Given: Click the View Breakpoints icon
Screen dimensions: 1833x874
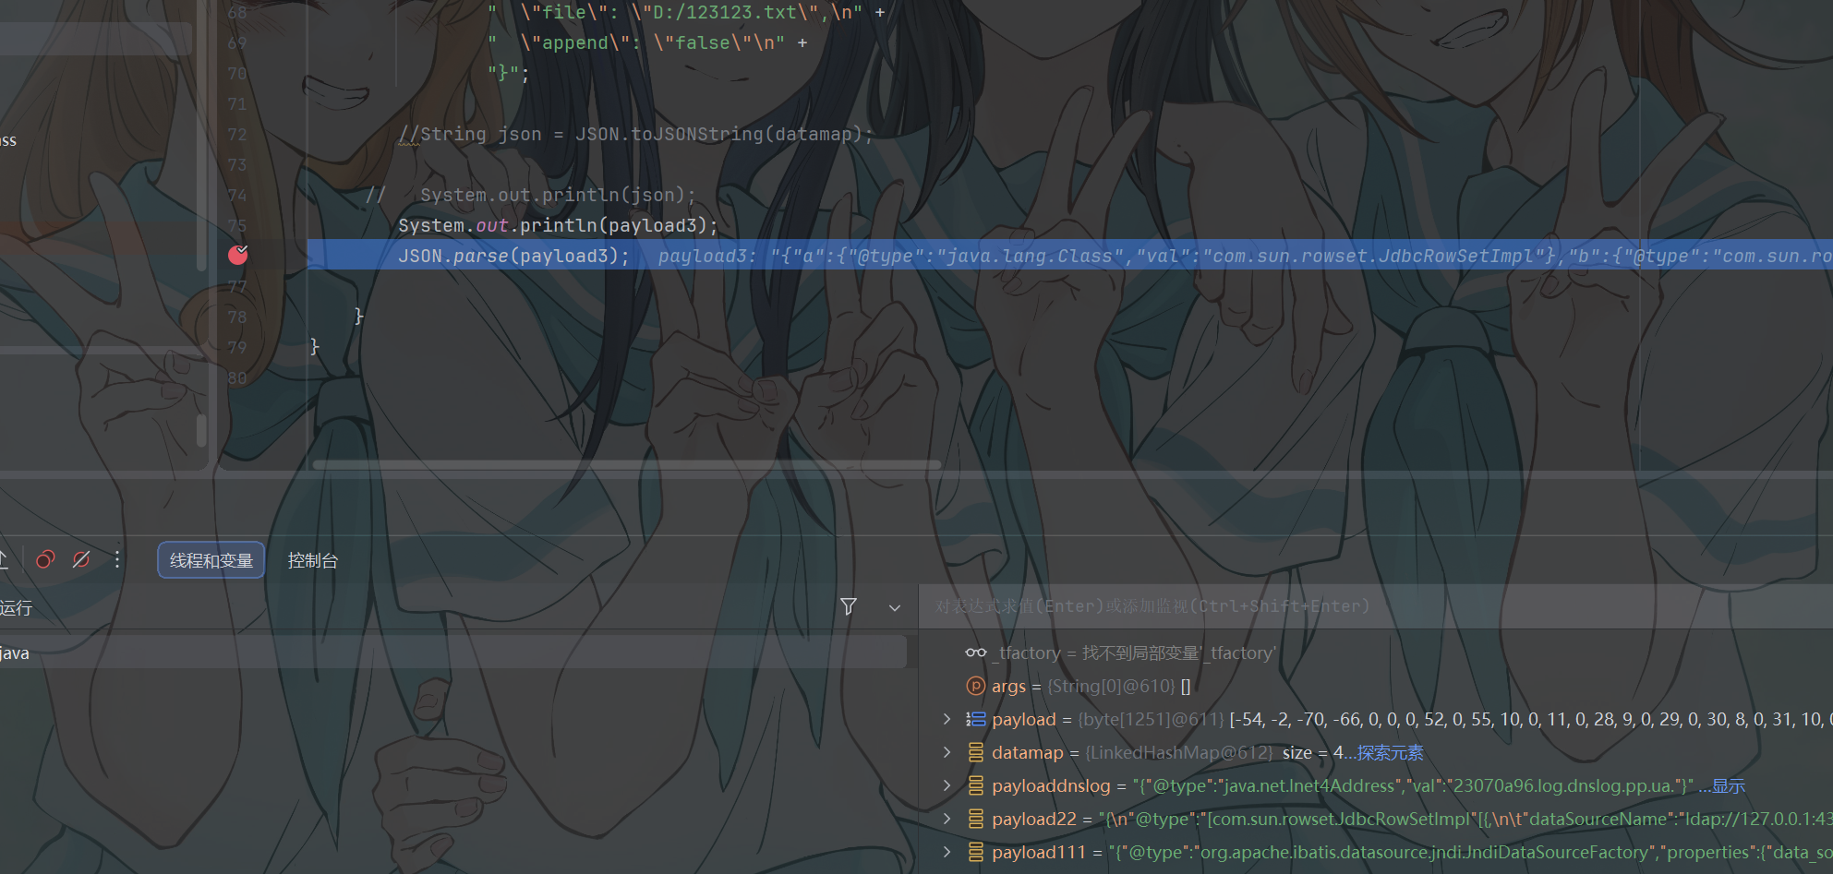Looking at the screenshot, I should click(45, 559).
